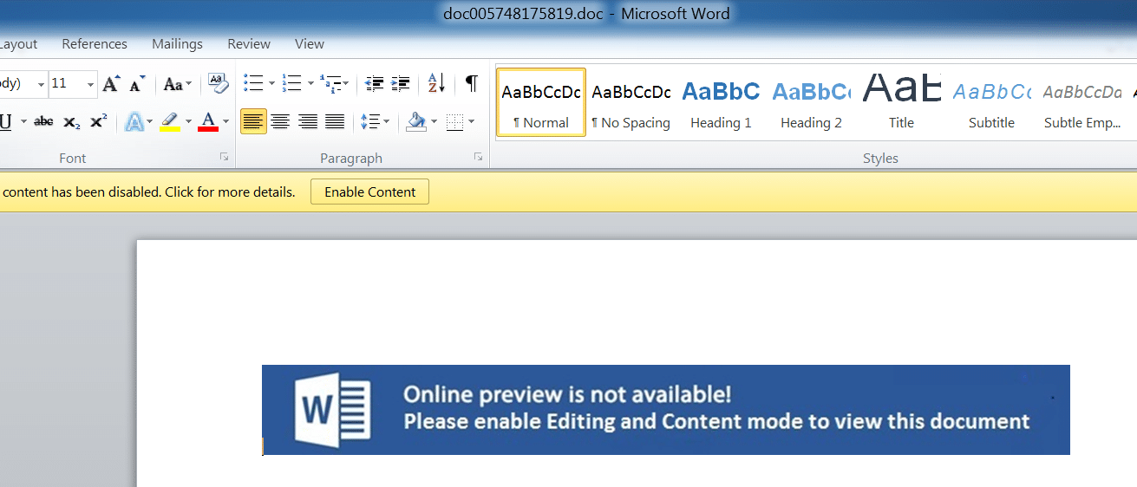Align text left
This screenshot has width=1137, height=487.
pos(253,121)
